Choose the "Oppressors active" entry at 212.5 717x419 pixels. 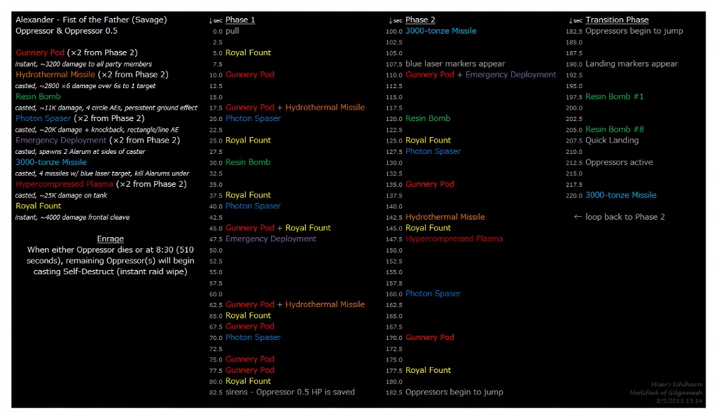click(619, 162)
